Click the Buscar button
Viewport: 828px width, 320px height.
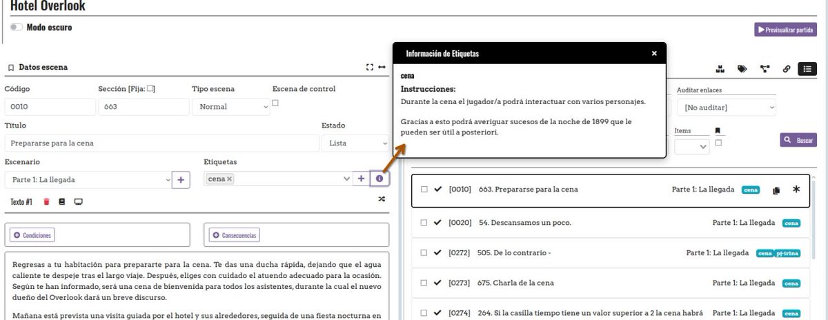[798, 140]
